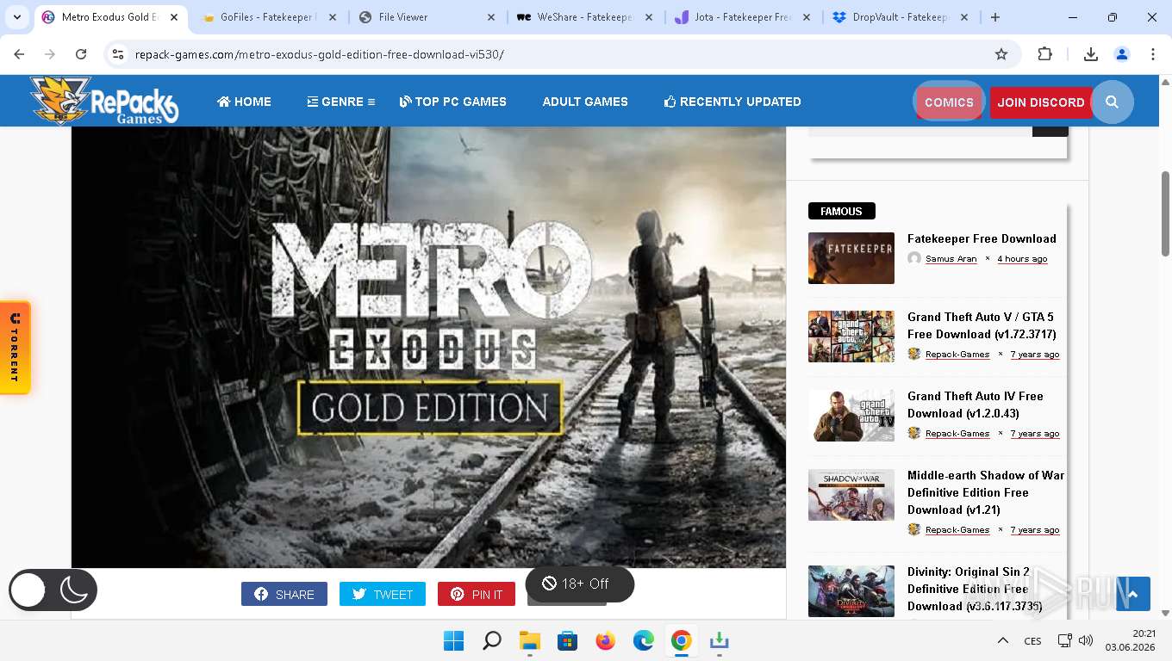
Task: Open the clock and date in taskbar
Action: tap(1130, 640)
